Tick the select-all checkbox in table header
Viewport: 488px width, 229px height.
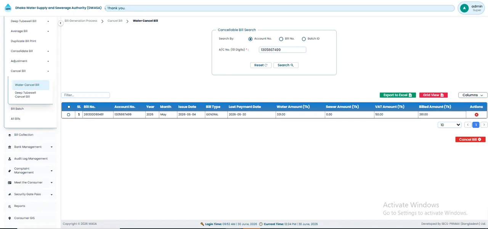[69, 107]
